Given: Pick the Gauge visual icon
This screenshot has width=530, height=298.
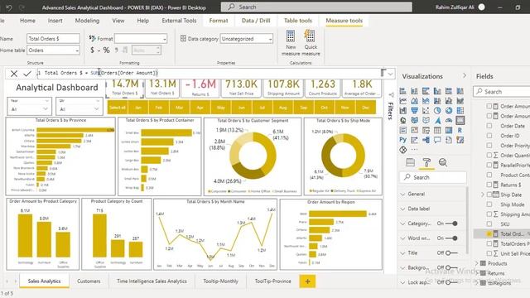Looking at the screenshot, I should pos(449,120).
